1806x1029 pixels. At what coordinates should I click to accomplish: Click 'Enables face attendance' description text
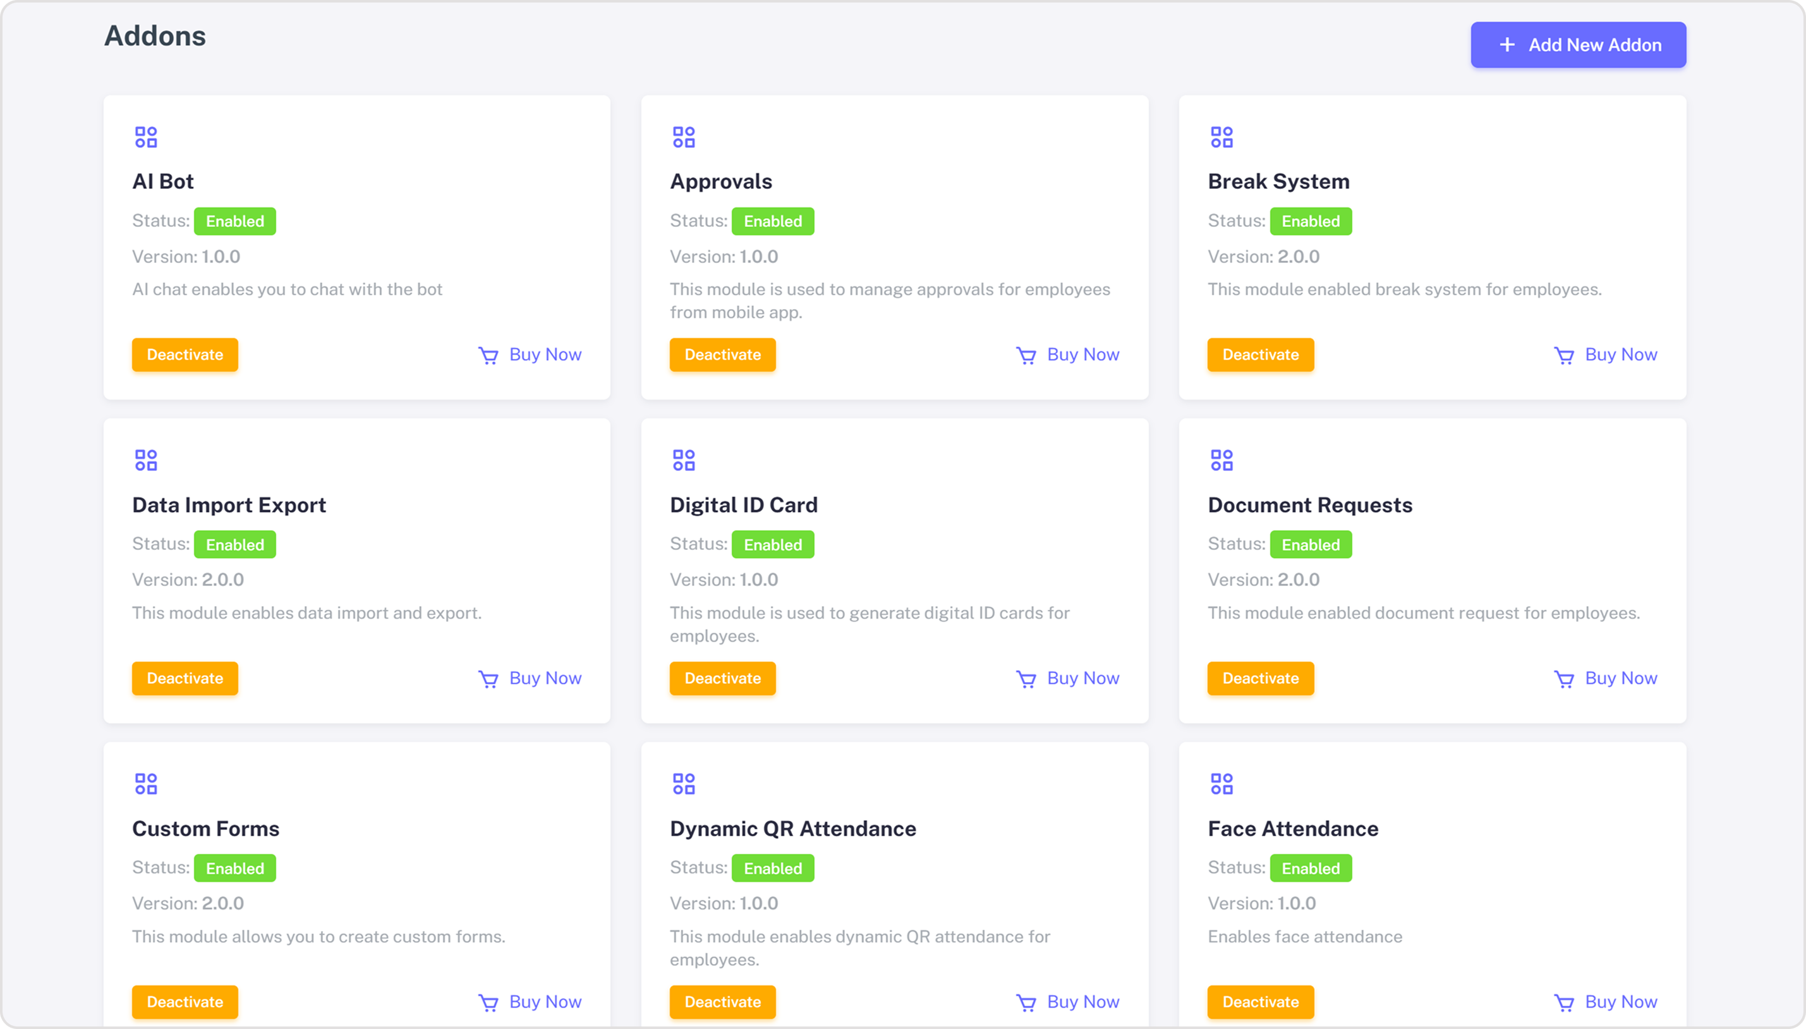1304,937
